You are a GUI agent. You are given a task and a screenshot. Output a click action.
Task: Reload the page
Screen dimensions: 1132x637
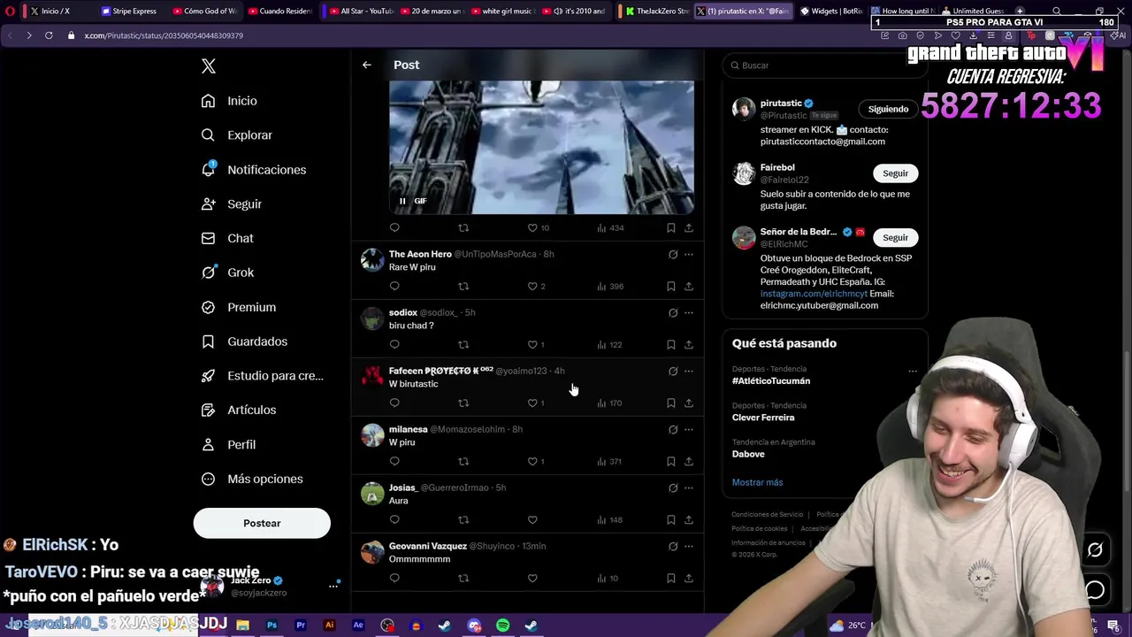49,35
